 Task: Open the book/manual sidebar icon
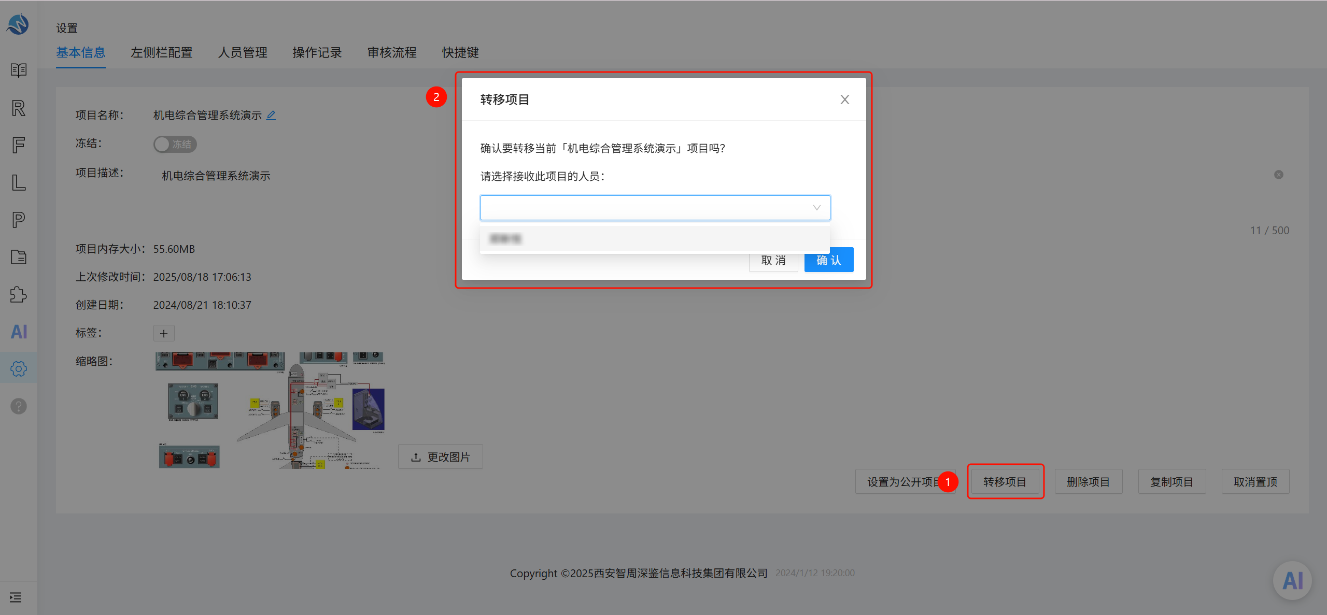[x=19, y=70]
